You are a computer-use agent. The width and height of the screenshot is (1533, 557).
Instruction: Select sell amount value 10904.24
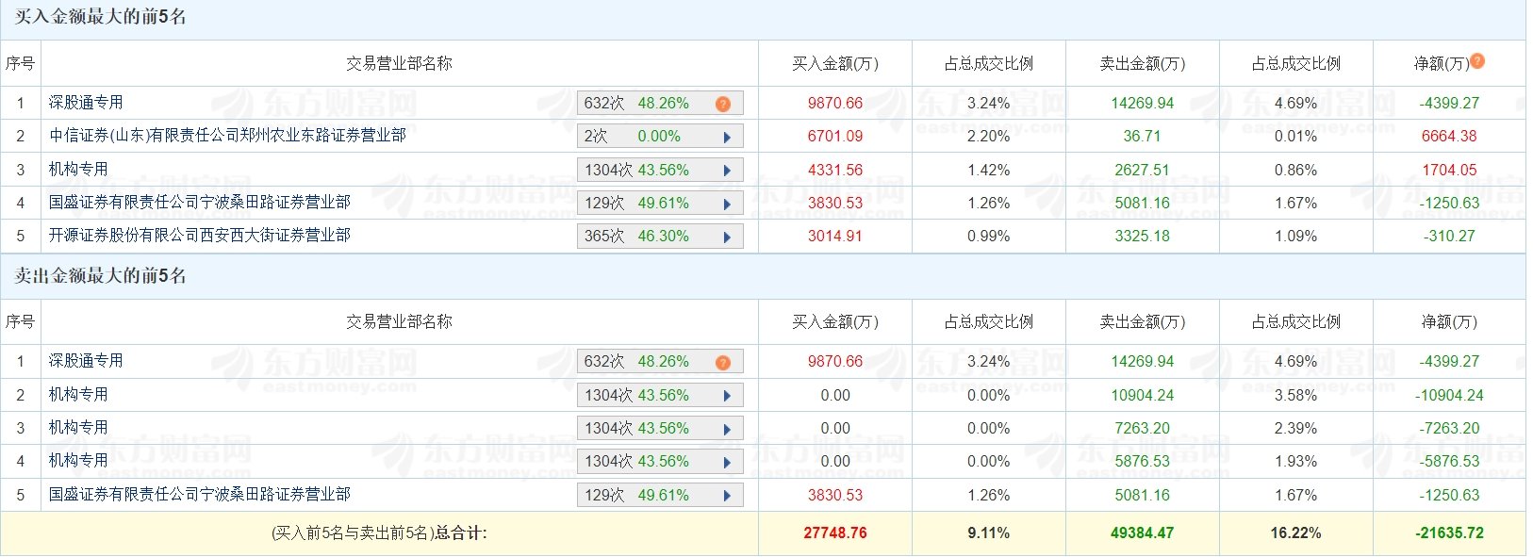(x=1143, y=396)
